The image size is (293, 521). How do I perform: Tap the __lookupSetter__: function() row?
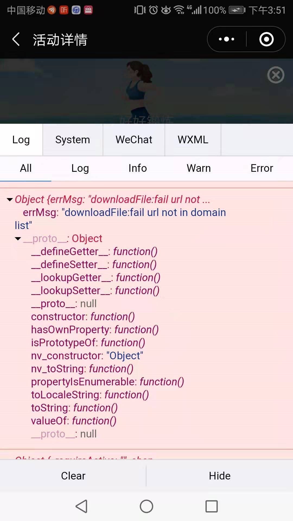pyautogui.click(x=95, y=291)
